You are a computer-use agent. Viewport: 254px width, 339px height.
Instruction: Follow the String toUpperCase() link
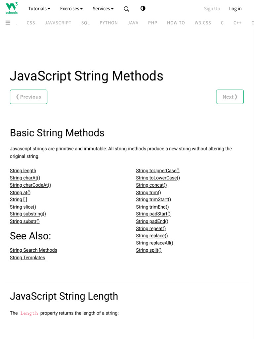tap(157, 170)
